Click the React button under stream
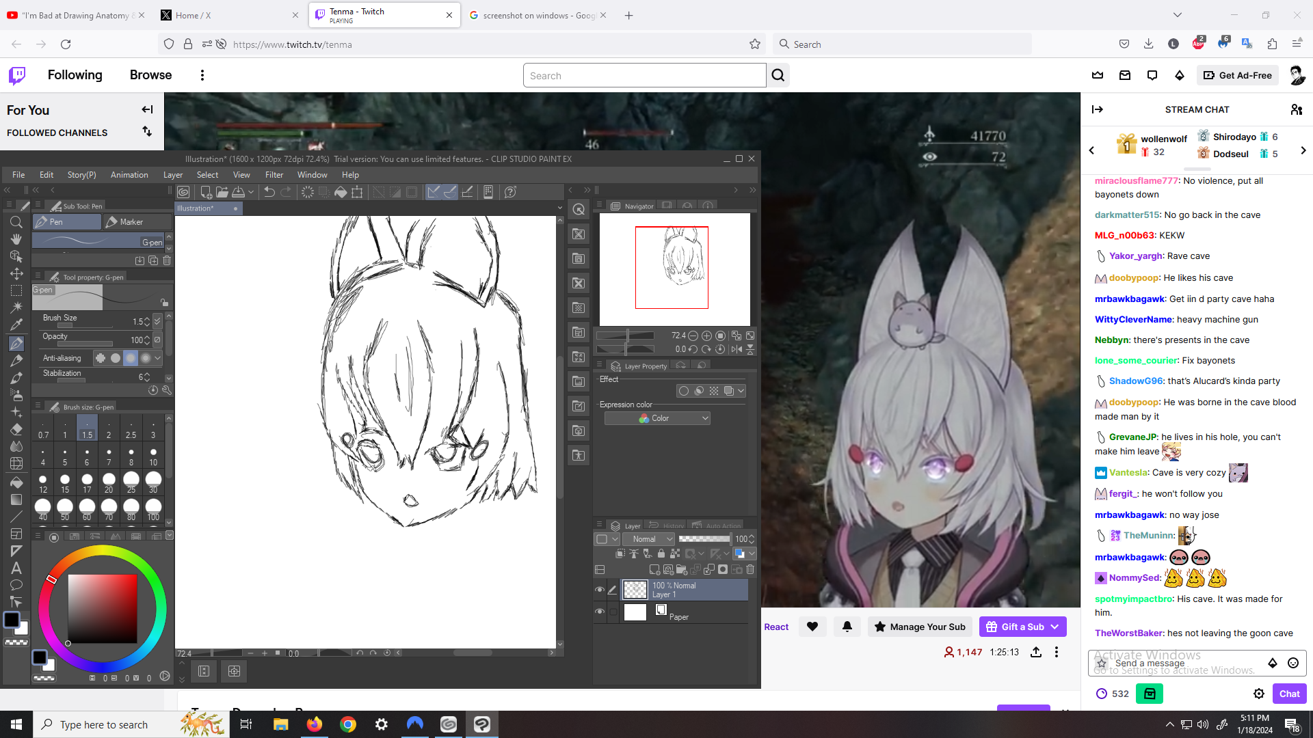This screenshot has width=1313, height=738. [x=776, y=627]
